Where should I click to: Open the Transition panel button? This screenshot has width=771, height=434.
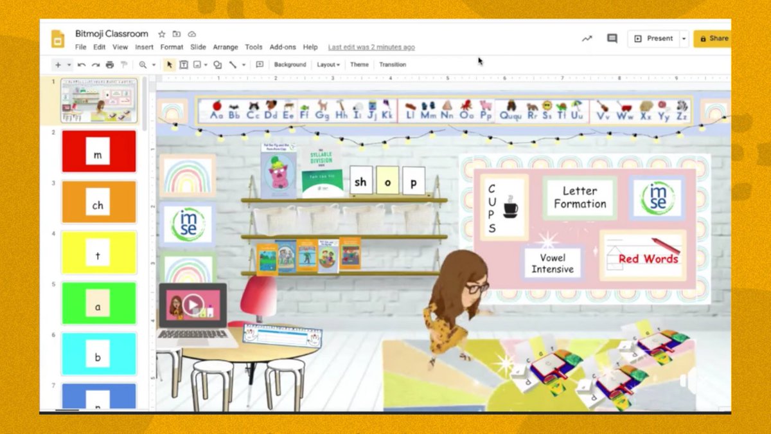[393, 65]
